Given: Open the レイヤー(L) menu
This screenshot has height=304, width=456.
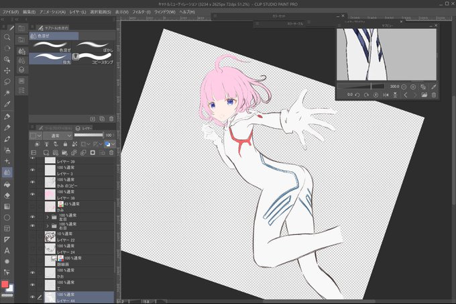Looking at the screenshot, I should [x=78, y=12].
